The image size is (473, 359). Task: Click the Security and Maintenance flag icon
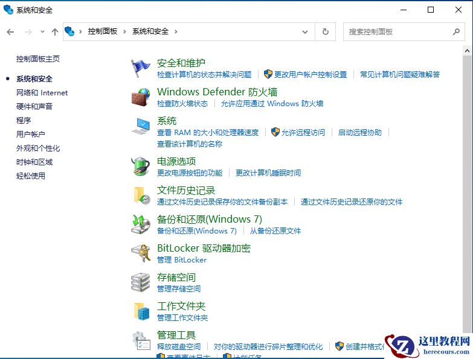(140, 69)
